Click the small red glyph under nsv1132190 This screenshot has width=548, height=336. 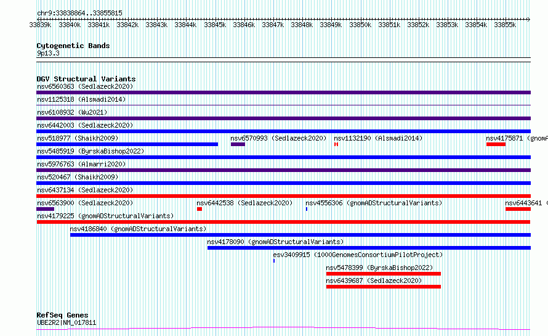click(x=336, y=144)
